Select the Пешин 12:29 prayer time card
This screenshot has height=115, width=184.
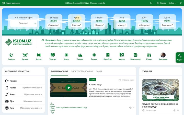coord(99,22)
